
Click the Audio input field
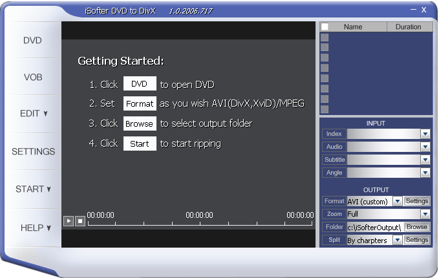tap(383, 147)
